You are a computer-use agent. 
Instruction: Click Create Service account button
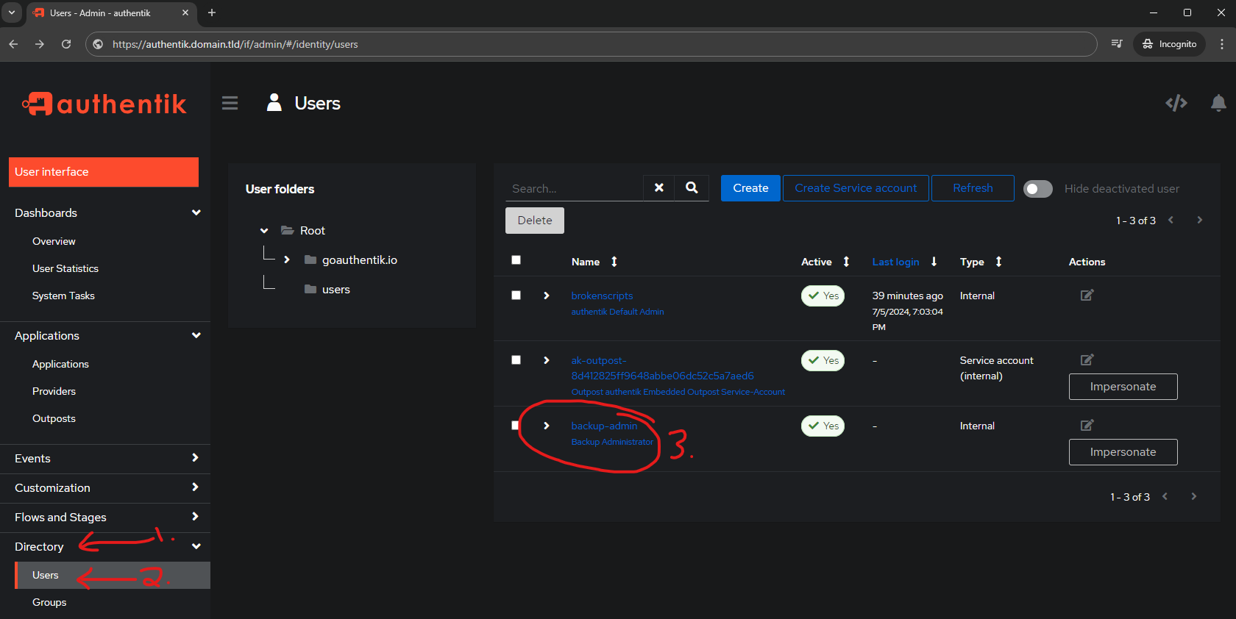(x=856, y=188)
